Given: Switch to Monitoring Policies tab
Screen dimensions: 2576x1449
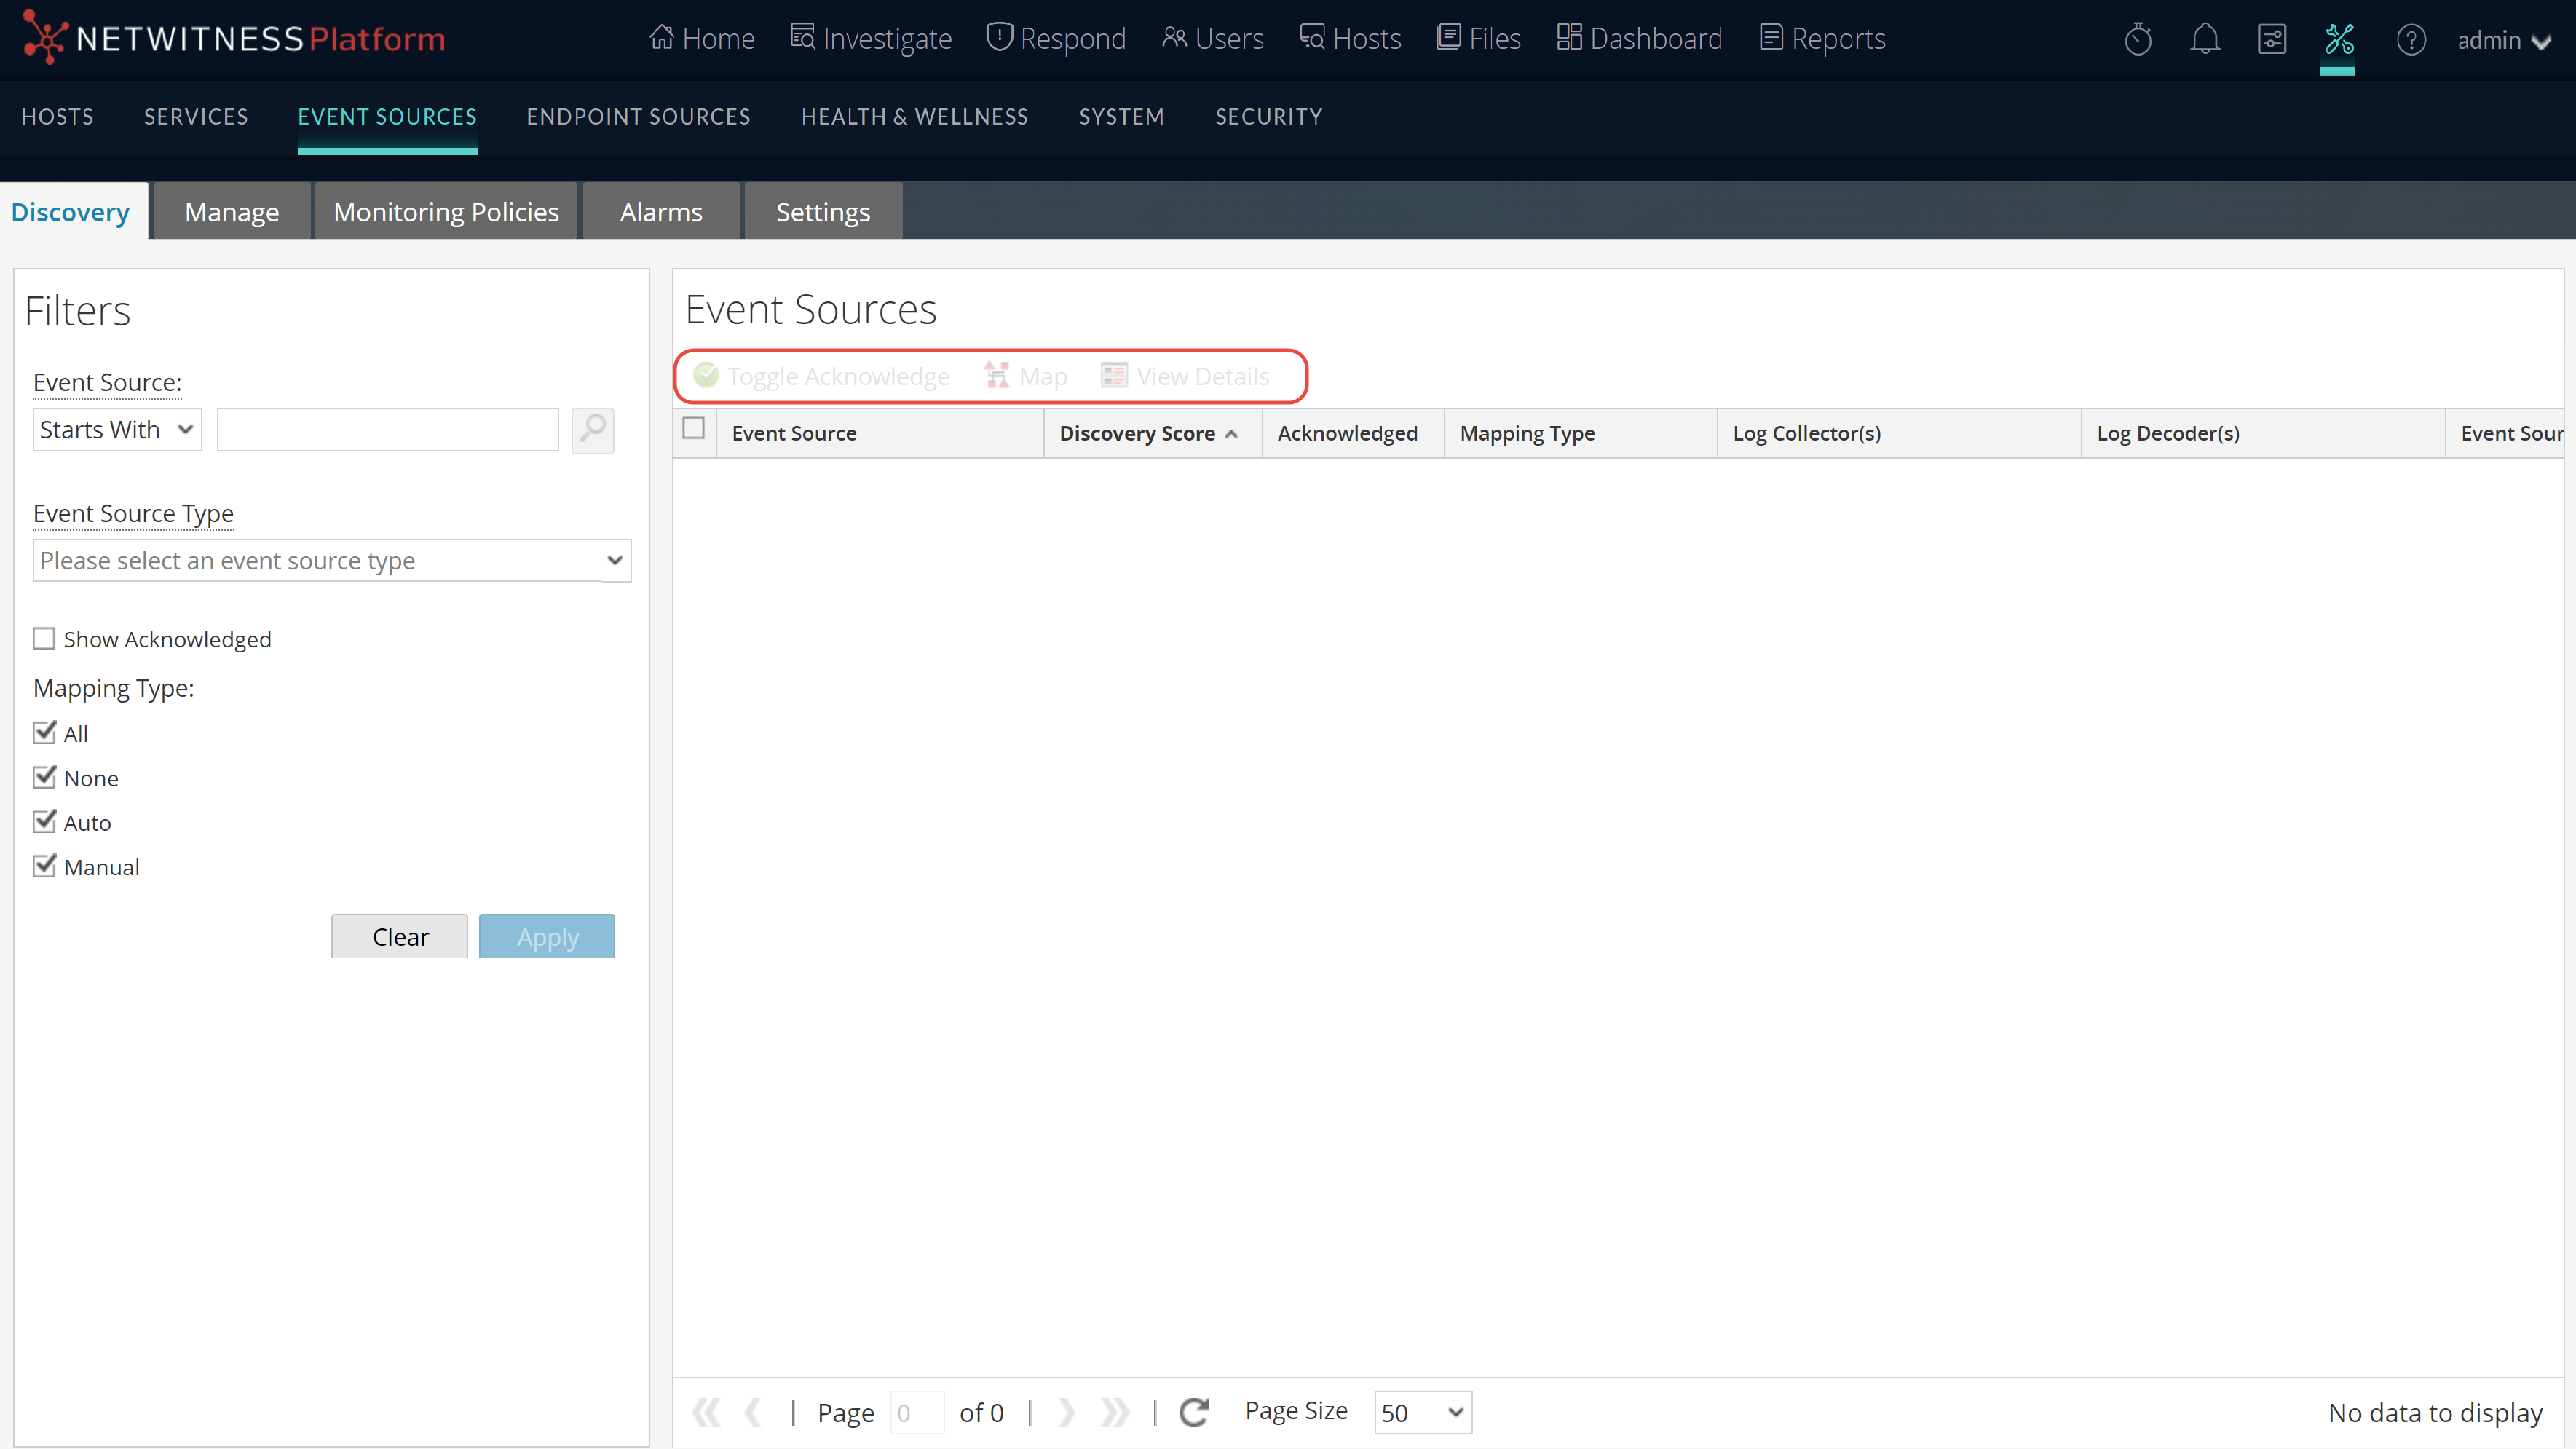Looking at the screenshot, I should tap(446, 212).
